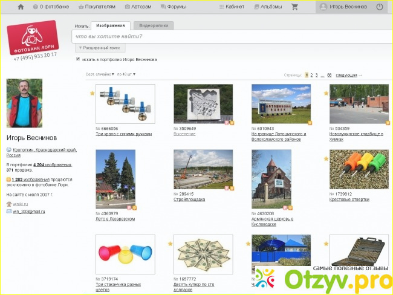
Task: Click star icon beside Три крана image
Action: (x=92, y=93)
